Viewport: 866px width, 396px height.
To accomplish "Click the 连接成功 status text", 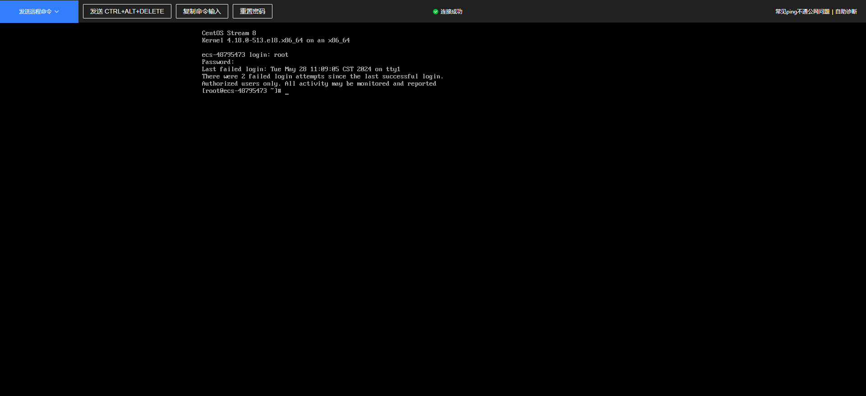I will coord(451,12).
